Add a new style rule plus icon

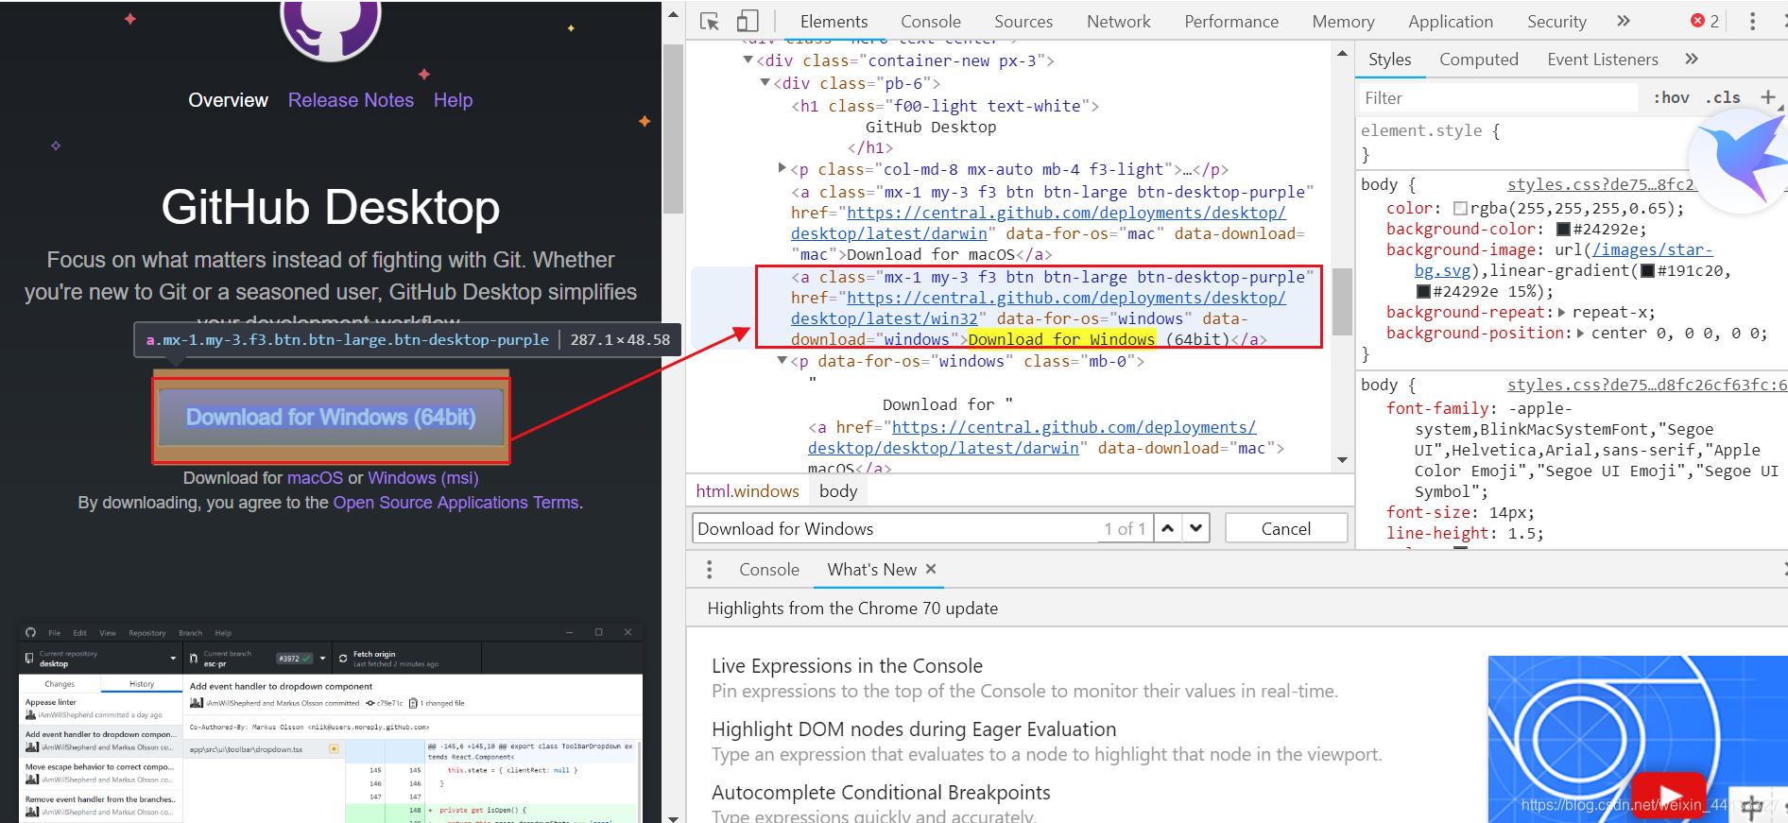(x=1767, y=96)
